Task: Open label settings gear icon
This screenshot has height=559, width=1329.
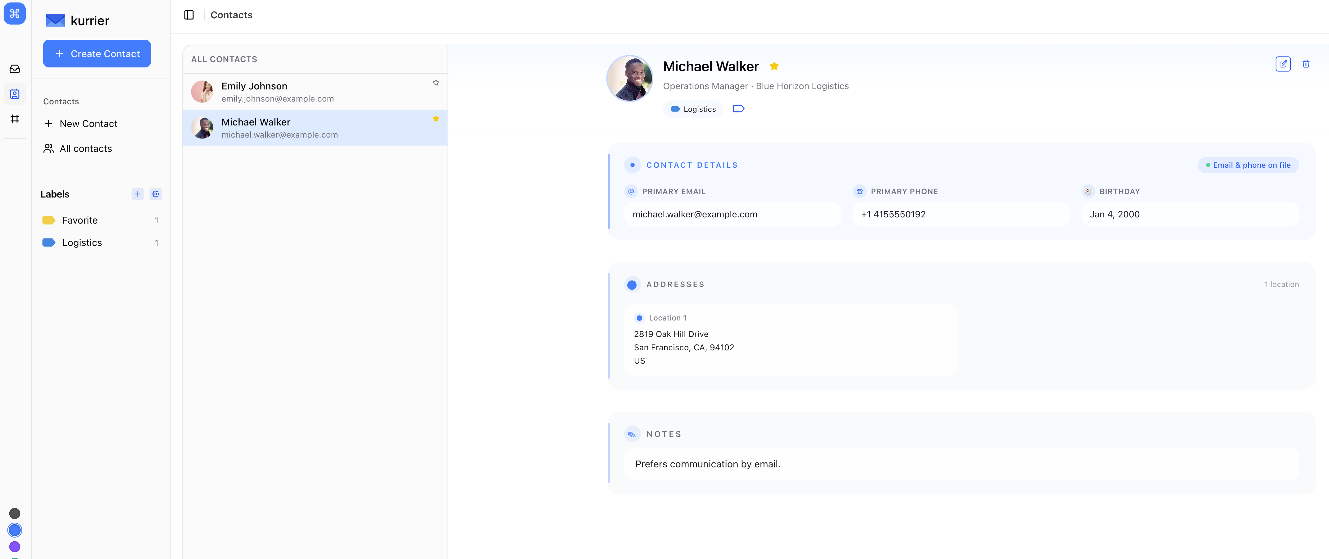Action: click(155, 194)
